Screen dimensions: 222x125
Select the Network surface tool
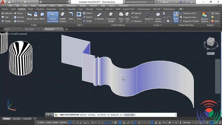(7, 13)
